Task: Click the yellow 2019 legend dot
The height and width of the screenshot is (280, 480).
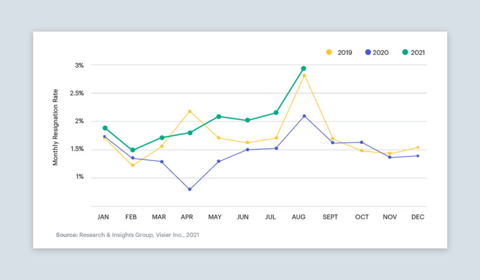Action: pos(329,52)
